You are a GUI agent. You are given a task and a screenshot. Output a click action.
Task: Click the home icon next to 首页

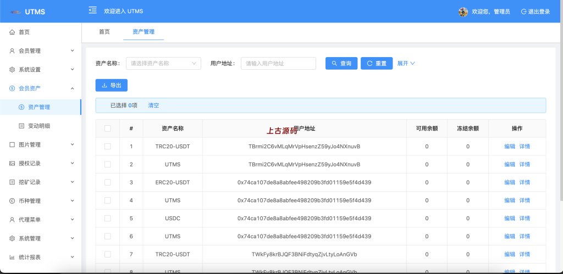12,32
